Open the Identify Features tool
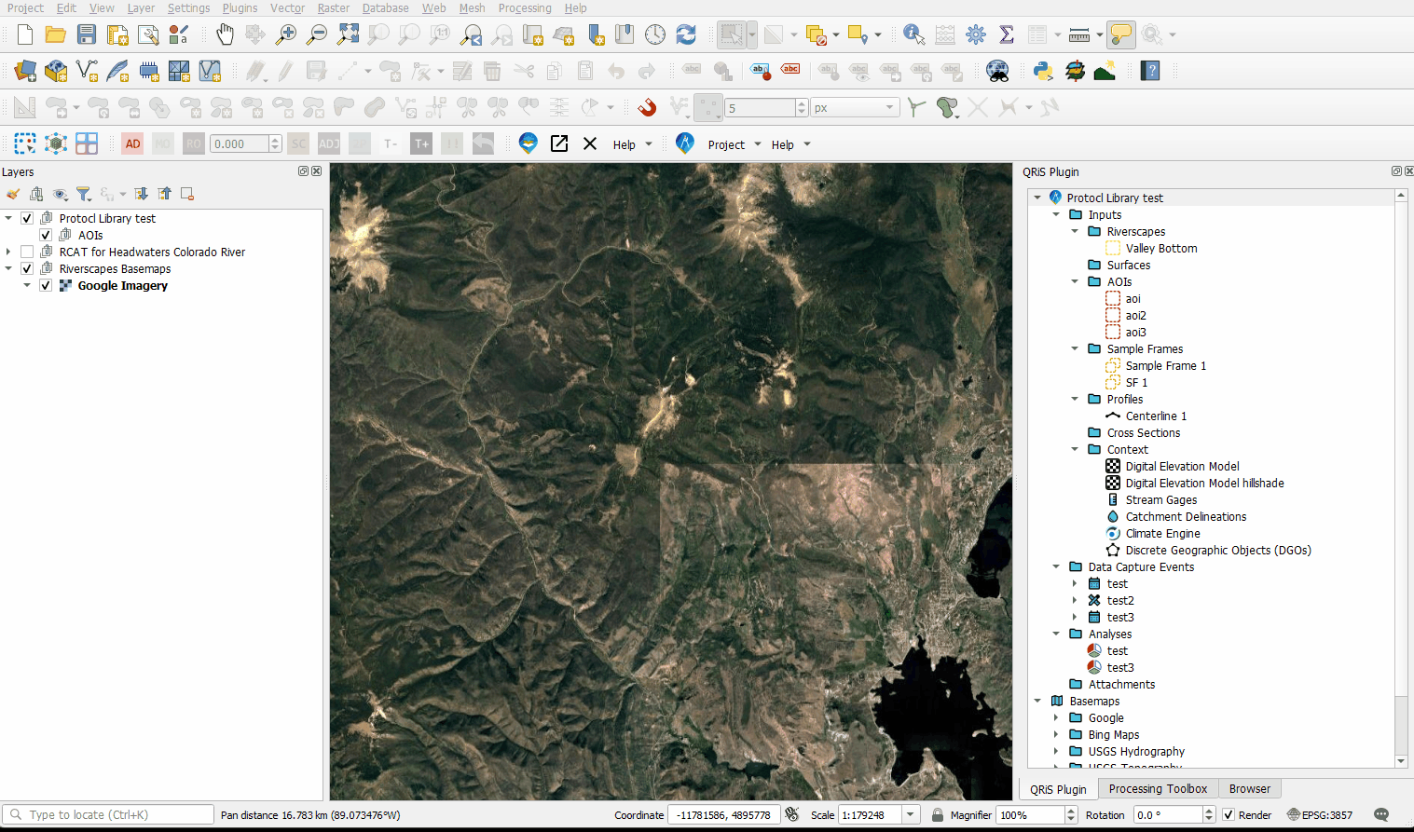The image size is (1414, 832). point(914,35)
